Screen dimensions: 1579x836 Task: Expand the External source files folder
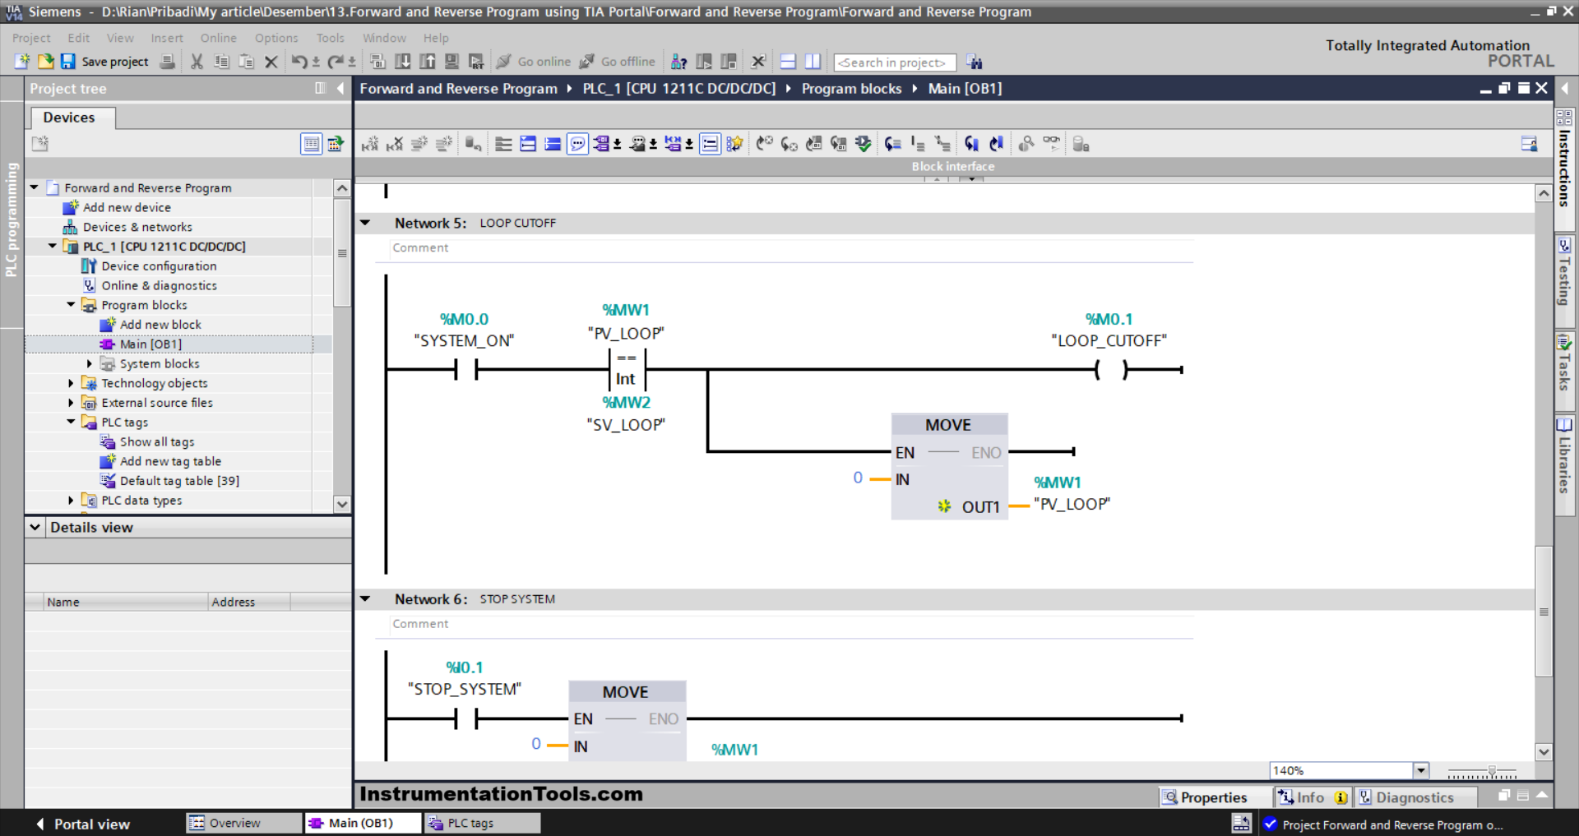(x=71, y=403)
